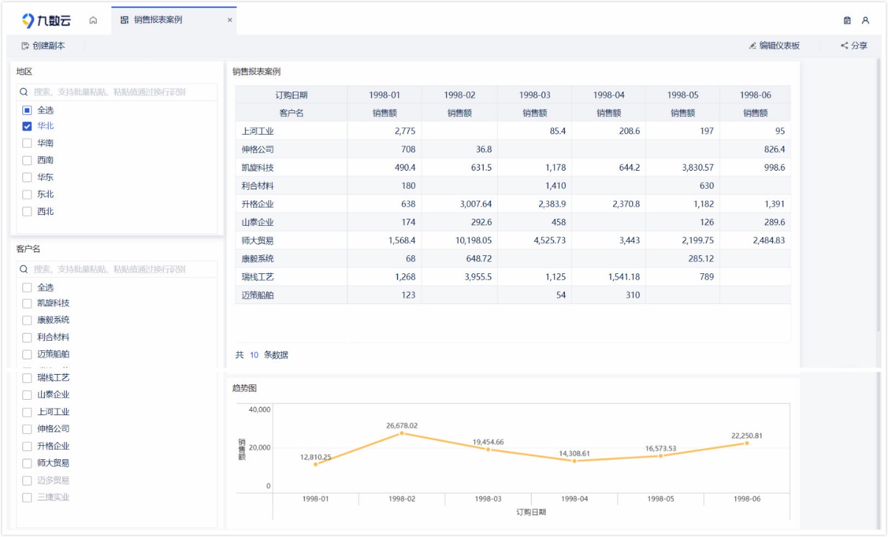Image resolution: width=888 pixels, height=537 pixels.
Task: Click the 12,810.25 data point on trend chart
Action: click(315, 464)
